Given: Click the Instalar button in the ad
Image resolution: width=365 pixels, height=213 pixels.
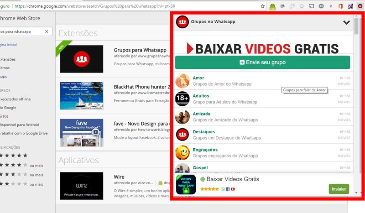Looking at the screenshot, I should coord(339,189).
